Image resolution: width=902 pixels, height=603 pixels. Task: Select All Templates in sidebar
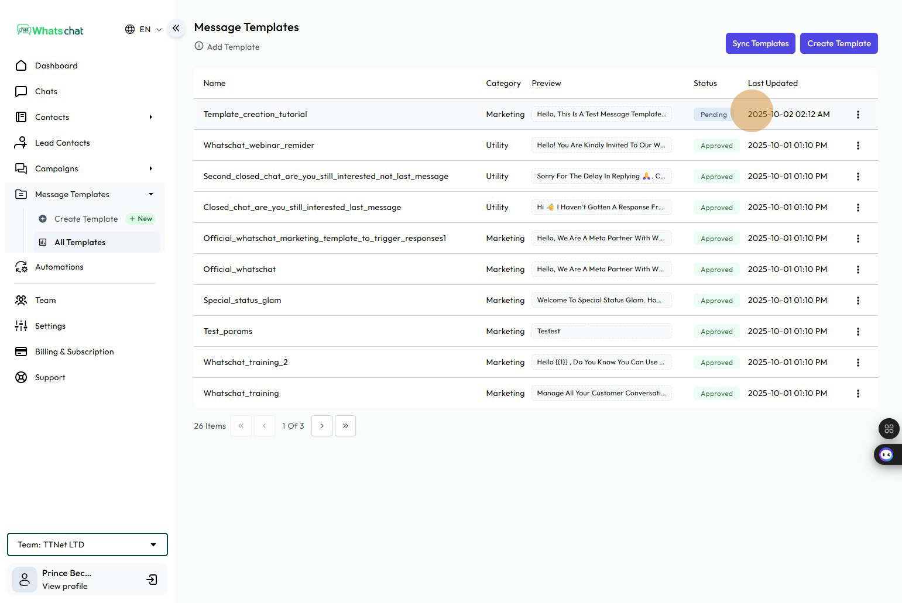[x=80, y=242]
